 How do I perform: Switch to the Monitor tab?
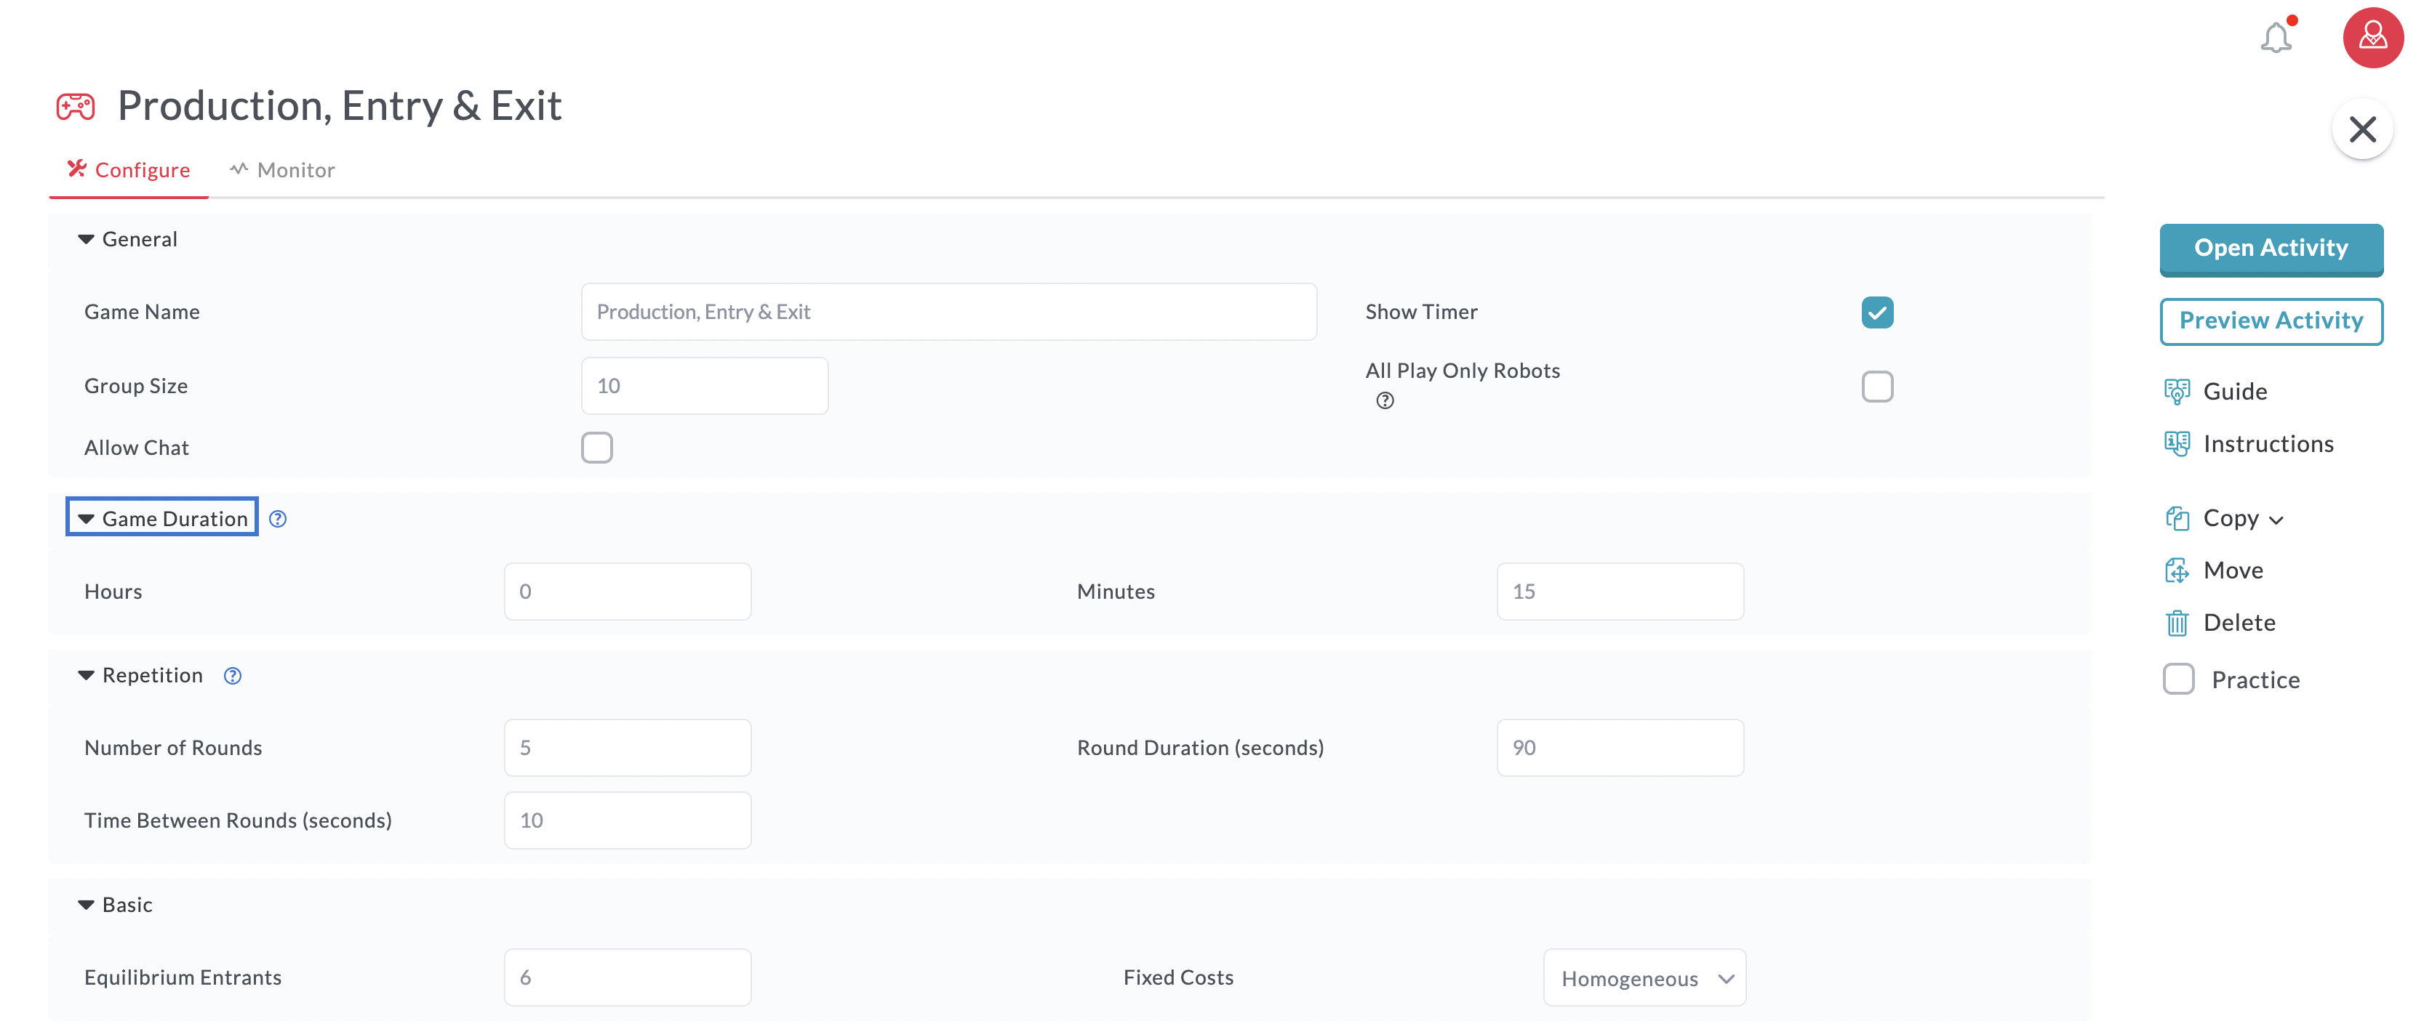click(x=282, y=169)
